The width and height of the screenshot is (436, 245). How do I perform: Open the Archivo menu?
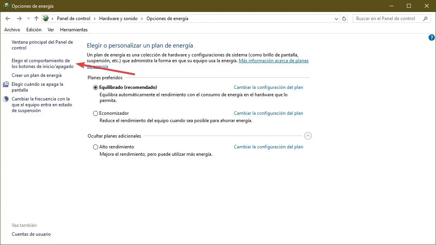12,30
